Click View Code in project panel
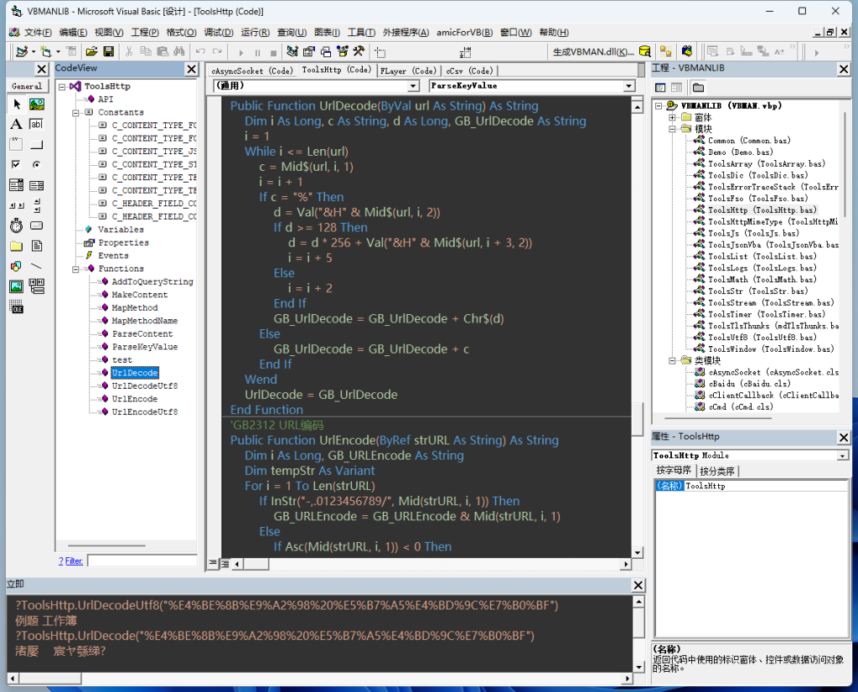 pos(660,87)
